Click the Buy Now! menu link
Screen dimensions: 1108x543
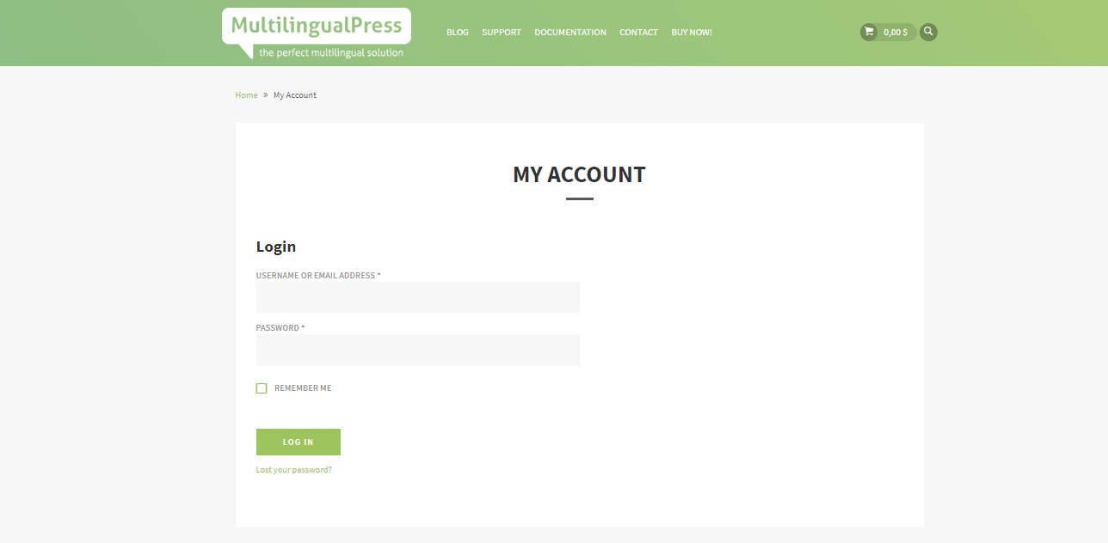692,33
